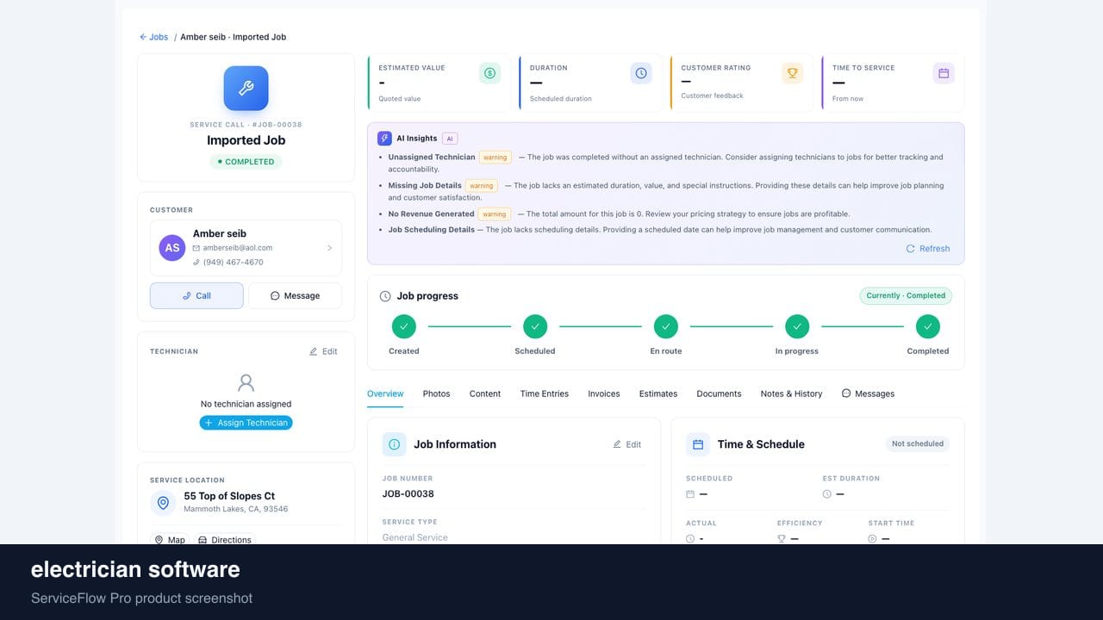Click the blue wrench job icon
This screenshot has height=620, width=1103.
[x=246, y=88]
